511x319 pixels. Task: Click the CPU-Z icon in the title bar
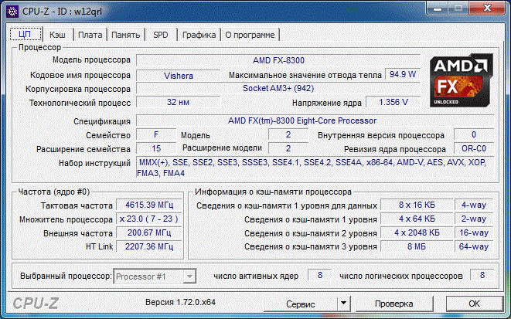pyautogui.click(x=12, y=12)
